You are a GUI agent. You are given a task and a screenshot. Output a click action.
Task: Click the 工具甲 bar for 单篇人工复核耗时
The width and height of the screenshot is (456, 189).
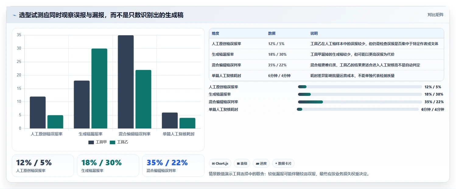170,121
